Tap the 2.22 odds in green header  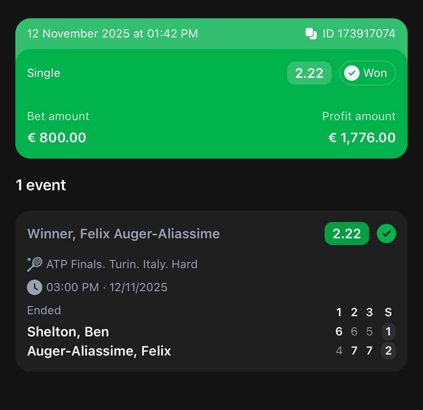[309, 73]
